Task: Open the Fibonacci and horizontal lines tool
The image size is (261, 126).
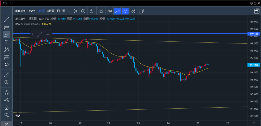Action: click(x=7, y=27)
